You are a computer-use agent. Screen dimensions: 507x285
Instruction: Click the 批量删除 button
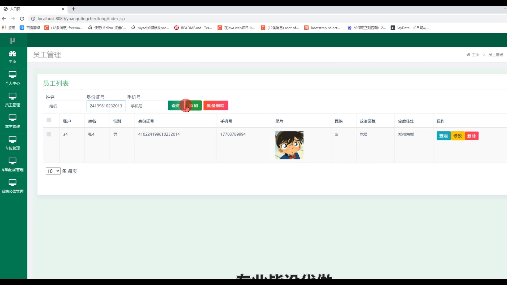pos(215,106)
